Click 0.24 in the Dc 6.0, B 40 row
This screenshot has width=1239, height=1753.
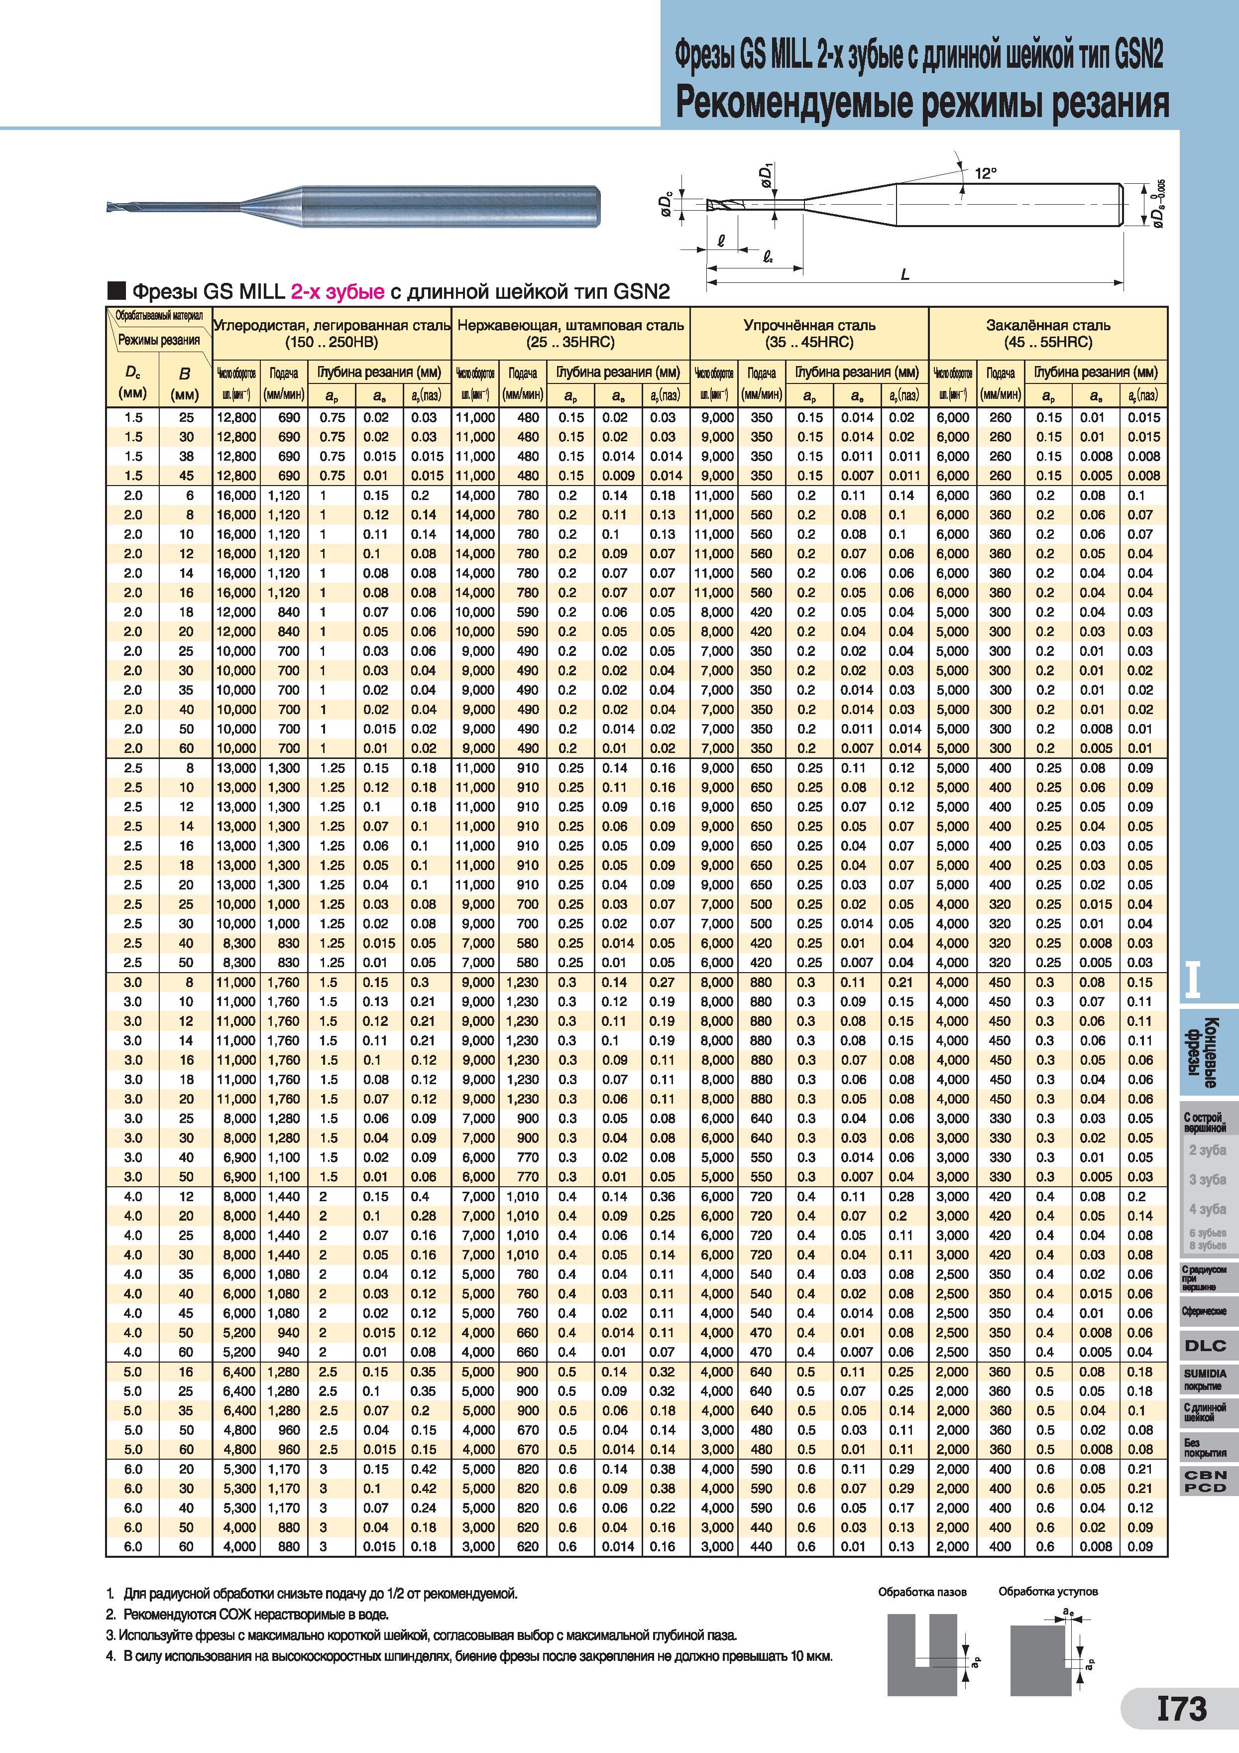(424, 1508)
